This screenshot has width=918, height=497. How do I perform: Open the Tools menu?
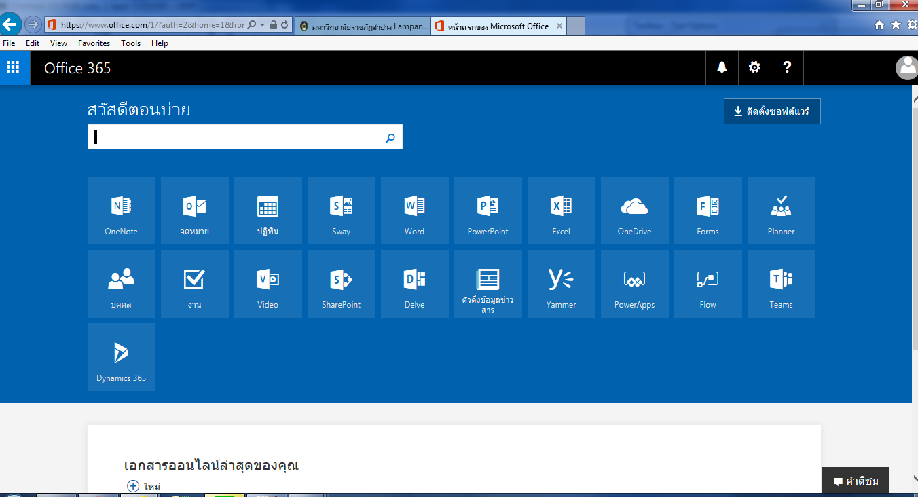[130, 43]
